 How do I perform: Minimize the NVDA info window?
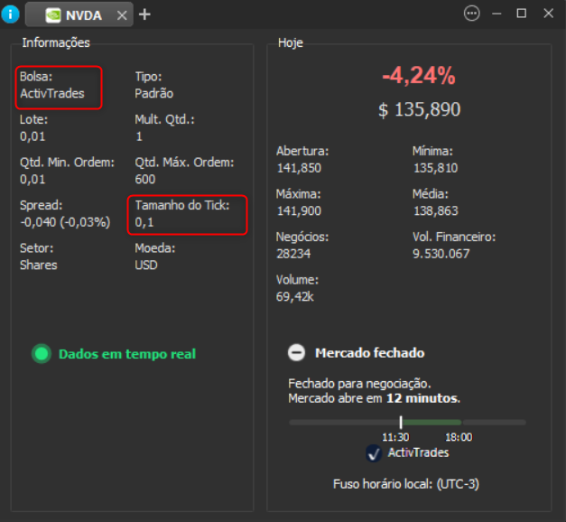pyautogui.click(x=496, y=14)
